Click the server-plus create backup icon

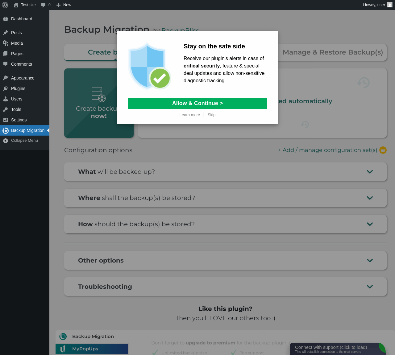point(99,94)
